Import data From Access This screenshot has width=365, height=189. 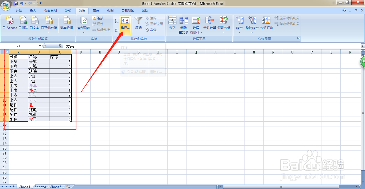pyautogui.click(x=10, y=23)
